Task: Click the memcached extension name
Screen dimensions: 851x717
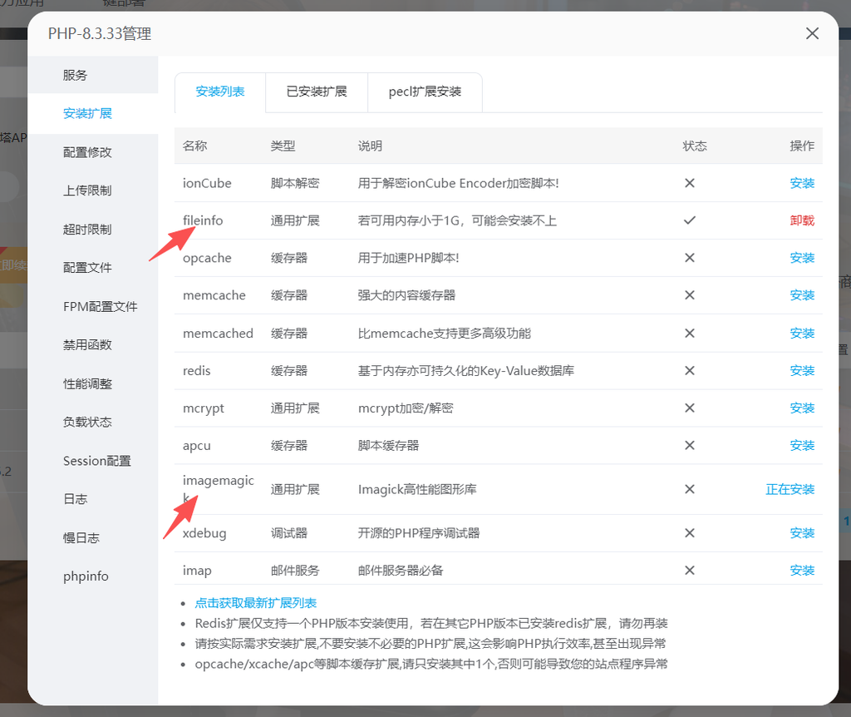Action: [218, 334]
